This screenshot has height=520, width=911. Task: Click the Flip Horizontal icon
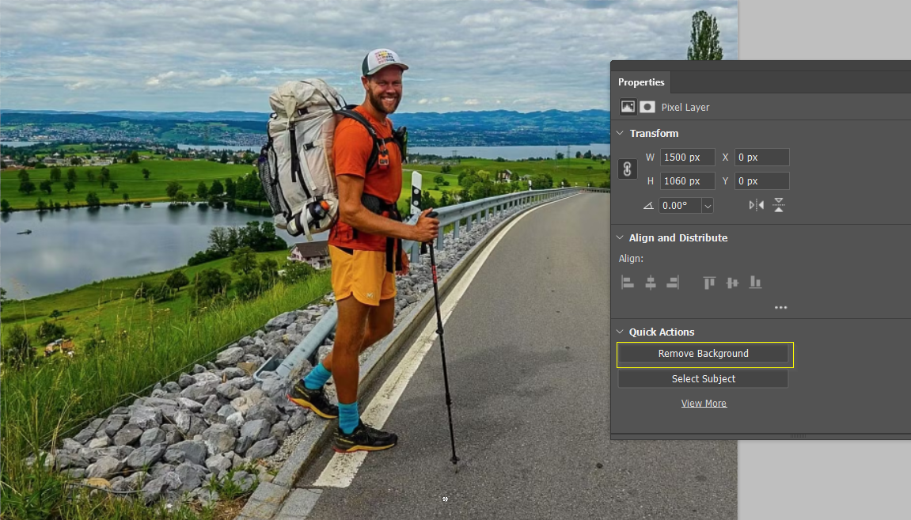(756, 204)
